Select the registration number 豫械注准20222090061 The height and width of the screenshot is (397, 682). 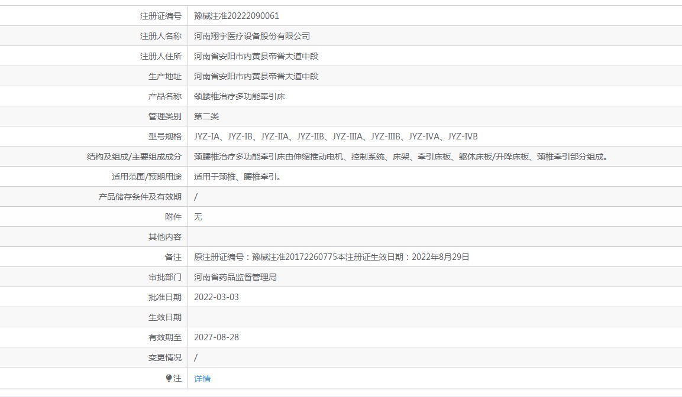(237, 16)
